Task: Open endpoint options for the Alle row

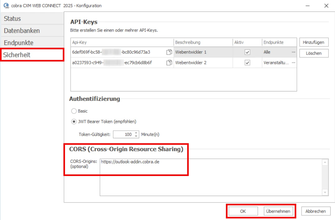Action: pos(293,52)
